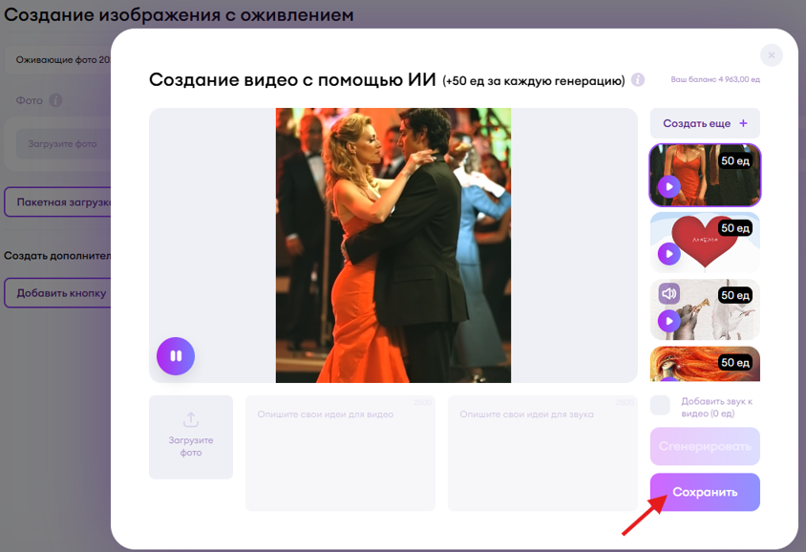Play the trumpet mouse template preview
The image size is (806, 552).
tap(669, 320)
